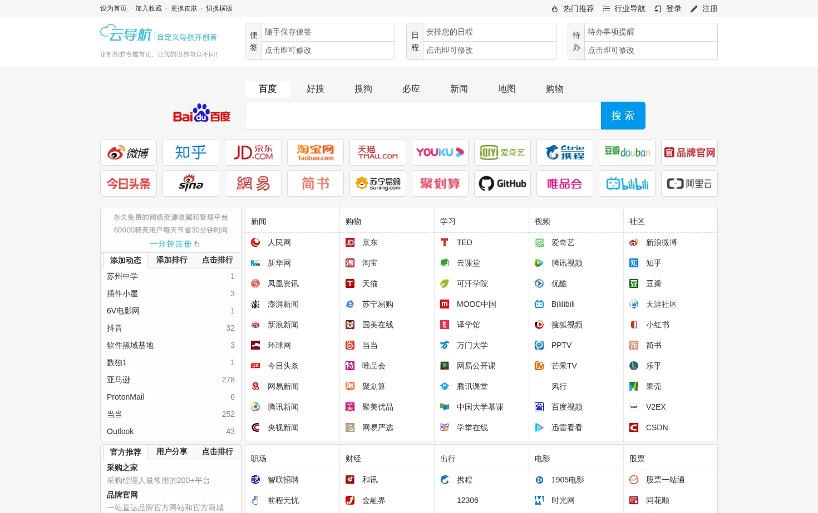Select the 购物 search tab

click(x=555, y=89)
